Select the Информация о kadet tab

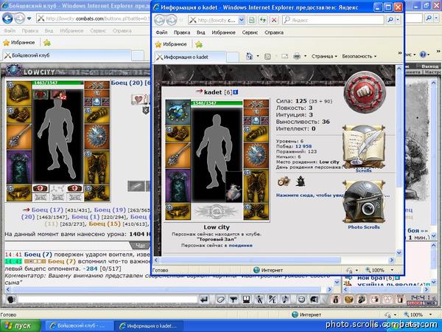point(190,57)
